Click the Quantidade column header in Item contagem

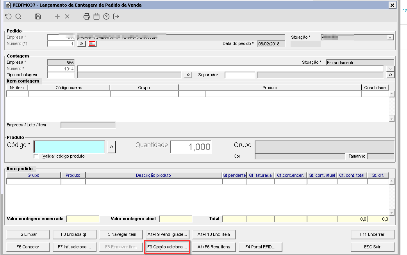click(x=375, y=88)
